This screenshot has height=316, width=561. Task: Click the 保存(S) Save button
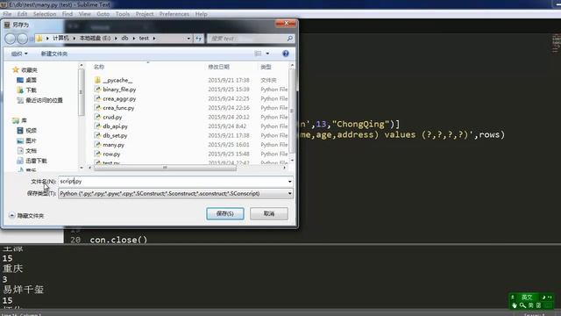pos(225,213)
